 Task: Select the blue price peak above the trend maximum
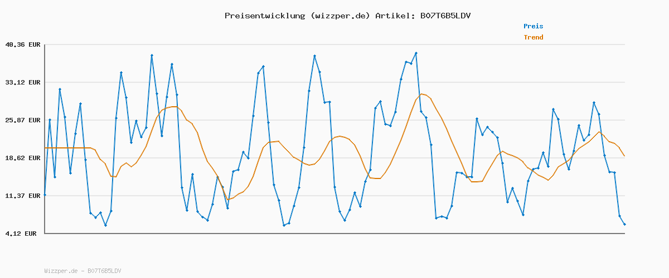point(416,53)
